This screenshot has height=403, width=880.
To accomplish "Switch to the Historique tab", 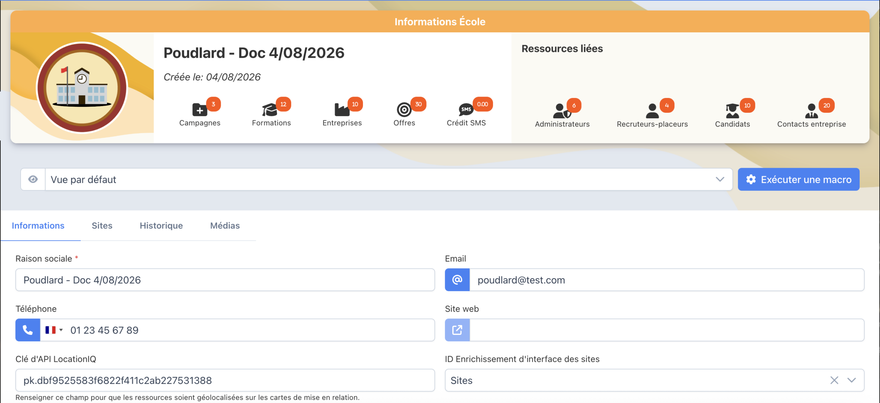I will pyautogui.click(x=161, y=226).
